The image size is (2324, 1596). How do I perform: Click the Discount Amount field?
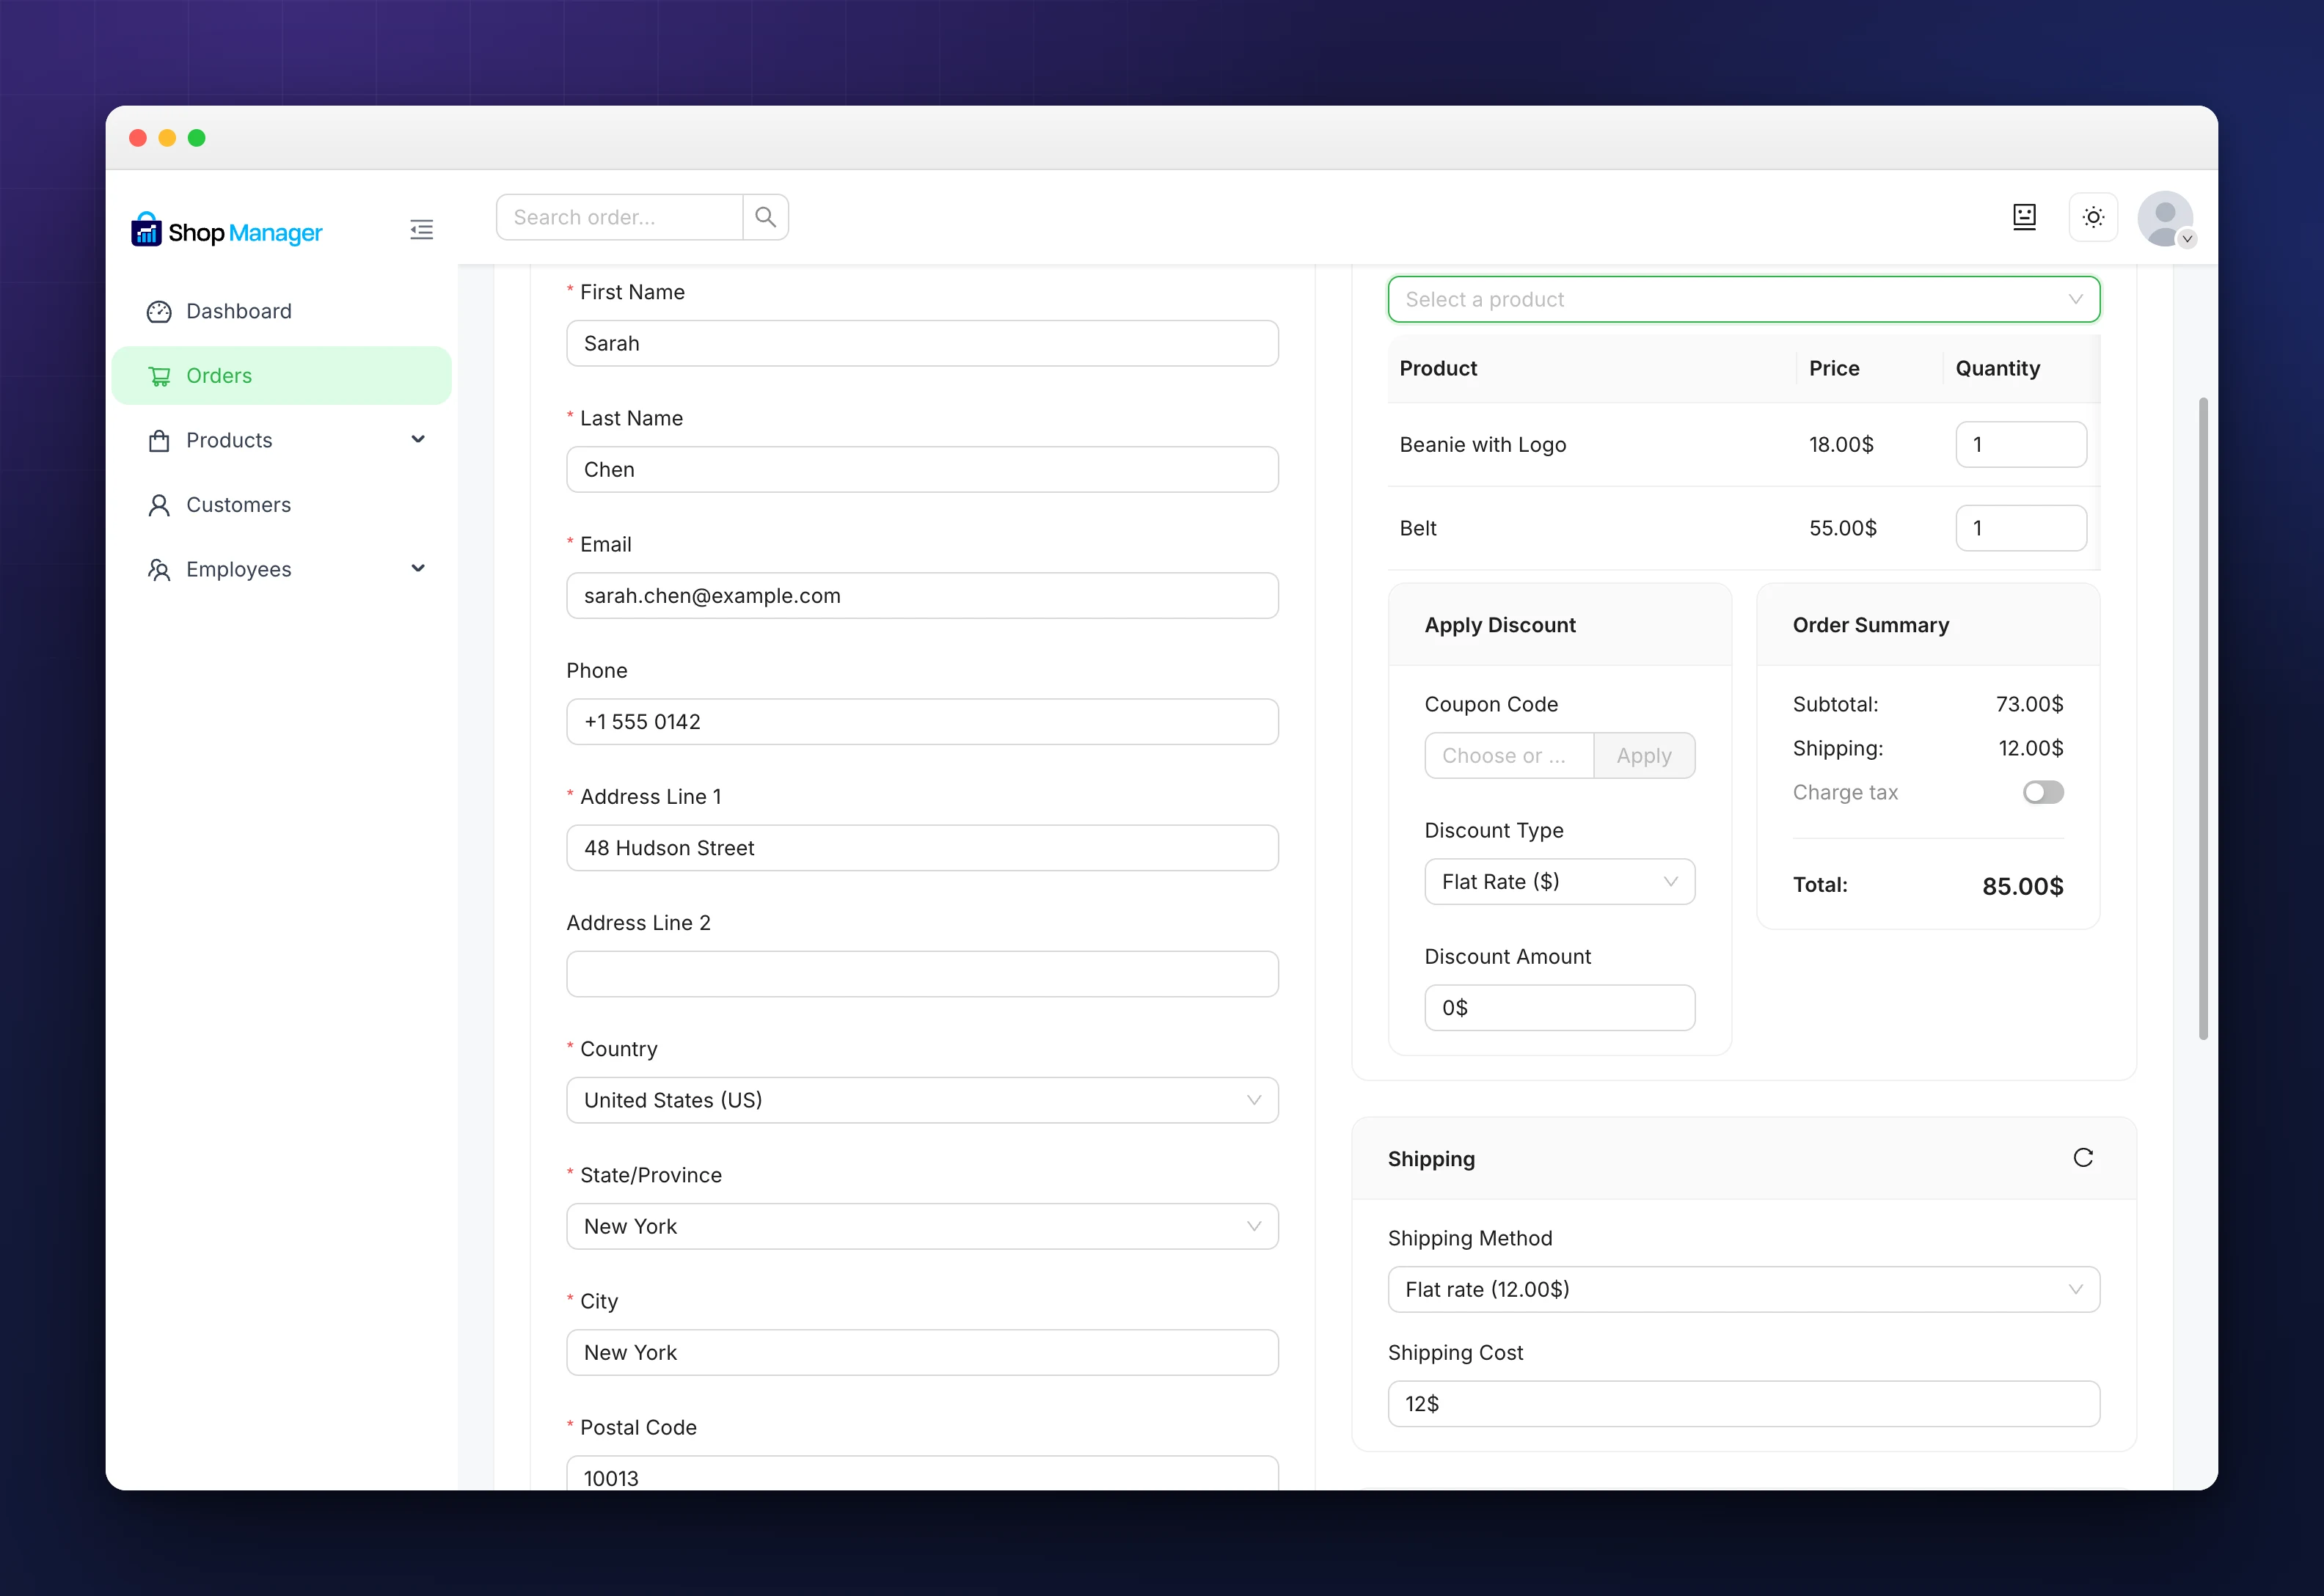[1559, 1008]
